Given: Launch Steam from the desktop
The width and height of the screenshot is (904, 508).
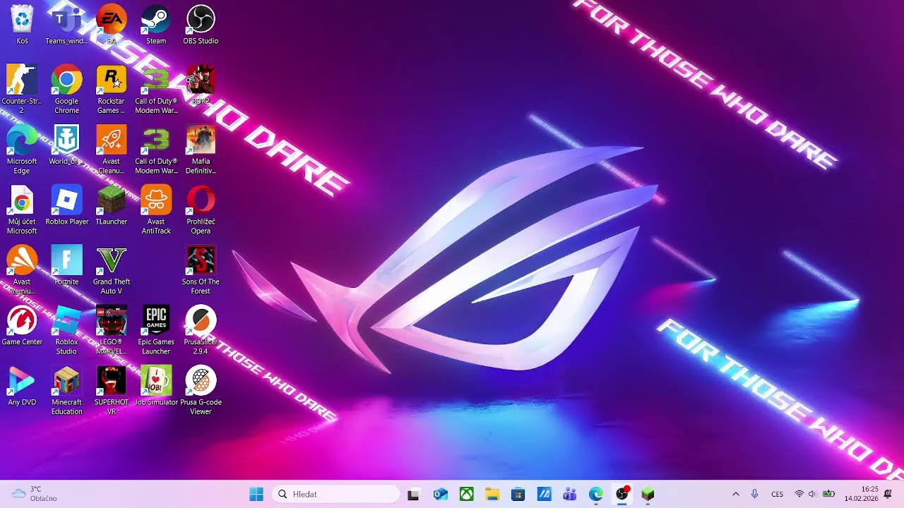Looking at the screenshot, I should coord(156,25).
